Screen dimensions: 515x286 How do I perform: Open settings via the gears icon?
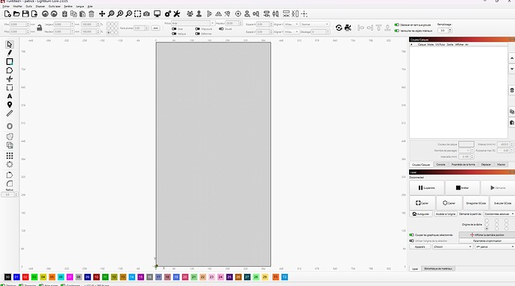(168, 13)
